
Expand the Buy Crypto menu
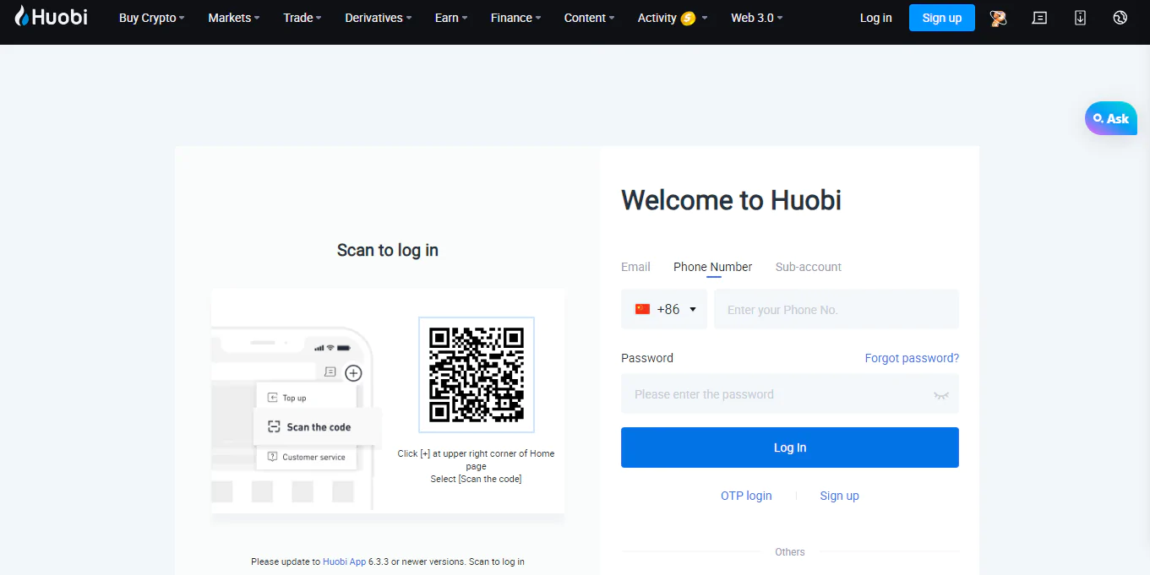(x=151, y=18)
